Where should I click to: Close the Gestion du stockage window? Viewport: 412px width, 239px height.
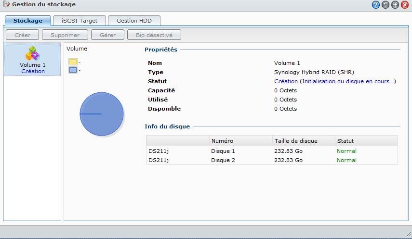[x=405, y=5]
